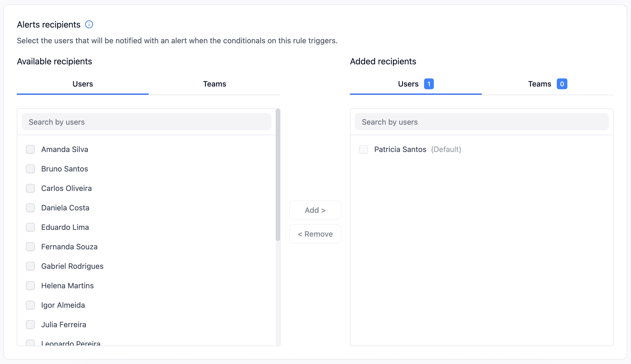
Task: Check the Igor Almeida checkbox
Action: (x=30, y=305)
